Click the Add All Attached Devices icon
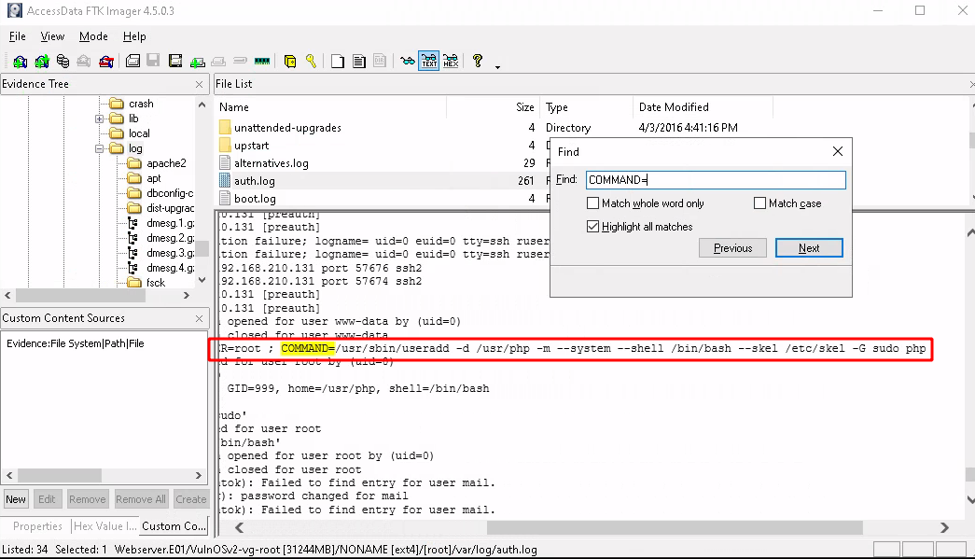975x559 pixels. click(x=42, y=61)
